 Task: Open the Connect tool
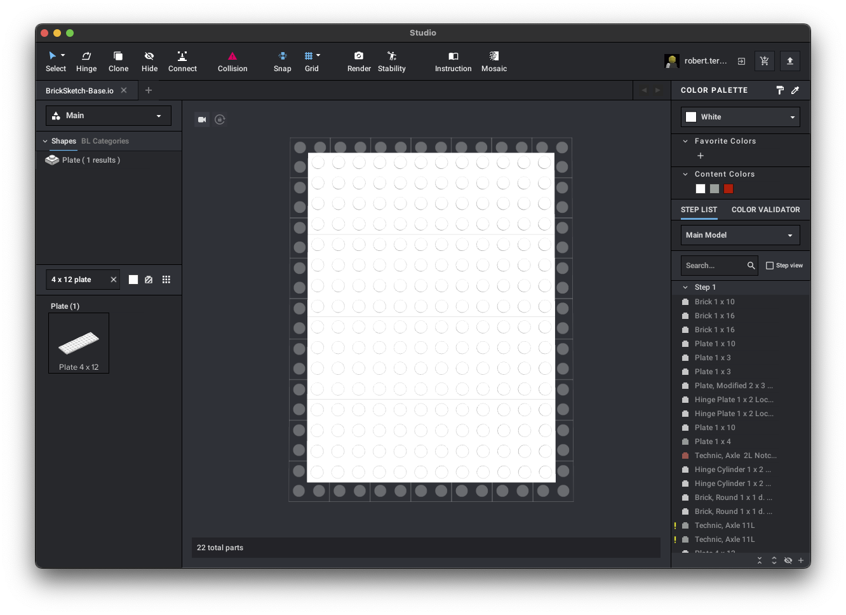point(182,62)
